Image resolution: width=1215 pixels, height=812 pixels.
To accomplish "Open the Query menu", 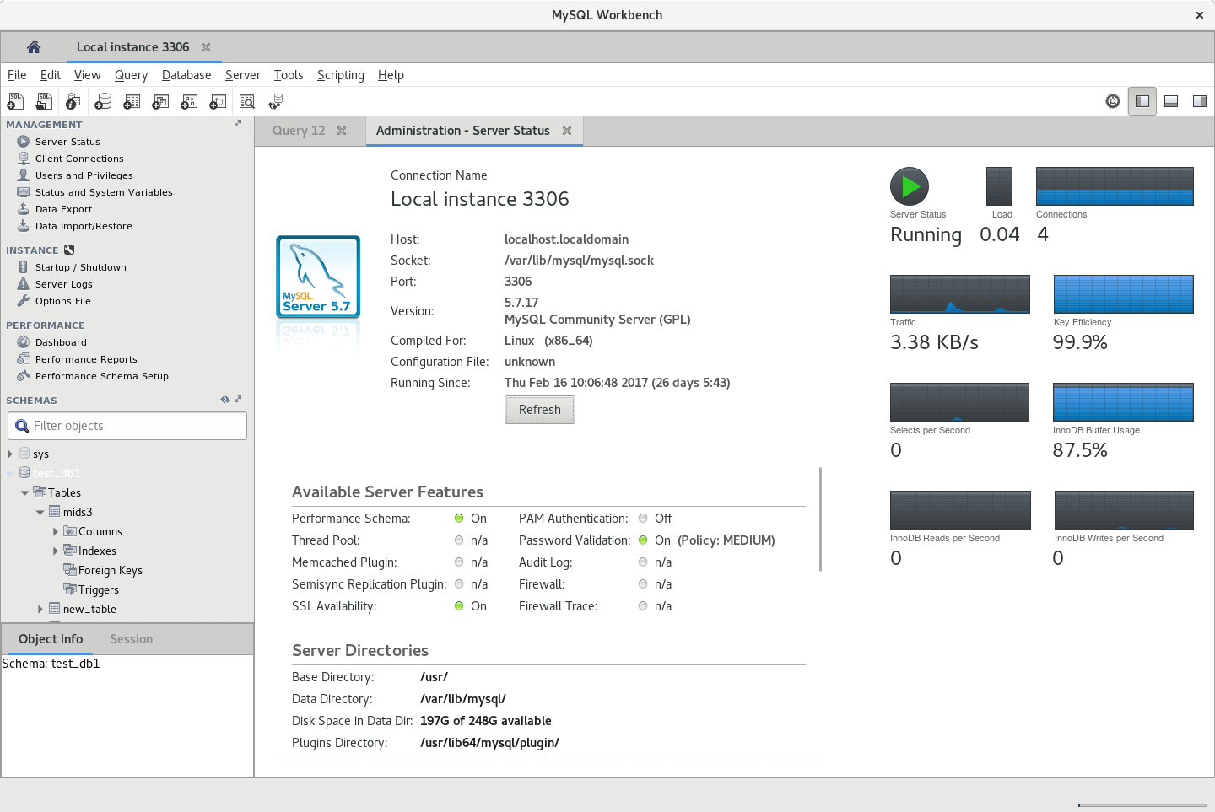I will 131,75.
